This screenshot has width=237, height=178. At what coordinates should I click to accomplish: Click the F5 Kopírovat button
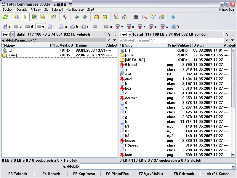(84, 174)
